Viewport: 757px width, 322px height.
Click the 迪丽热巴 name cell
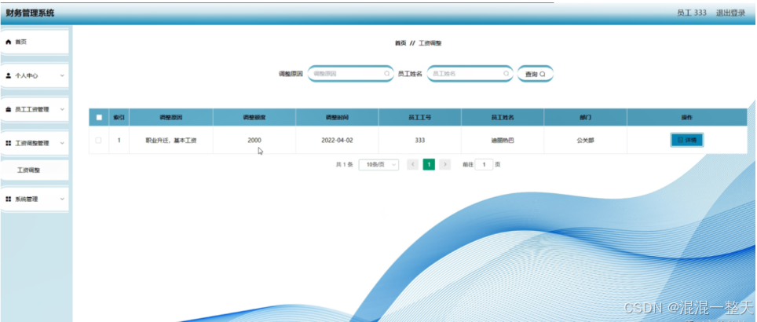[x=503, y=141]
